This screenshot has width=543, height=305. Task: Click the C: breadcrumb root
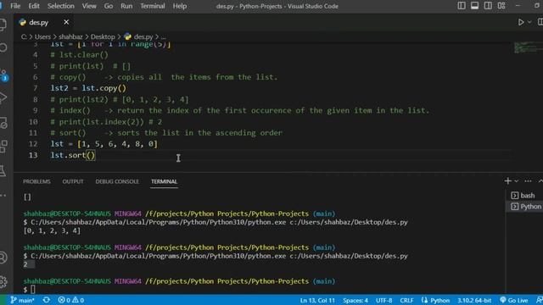pyautogui.click(x=24, y=36)
